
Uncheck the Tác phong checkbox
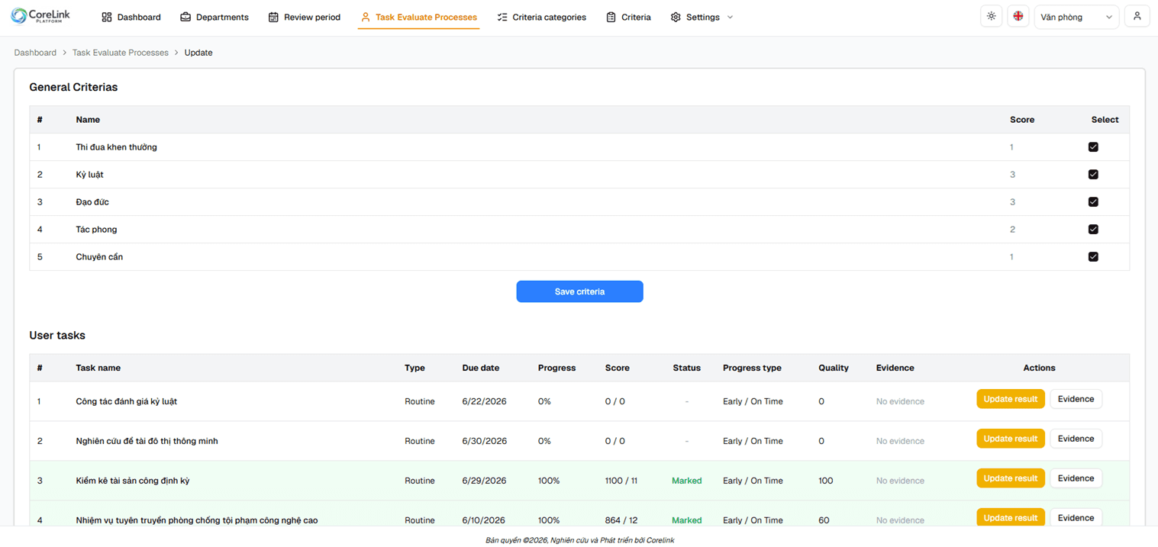[x=1093, y=230]
